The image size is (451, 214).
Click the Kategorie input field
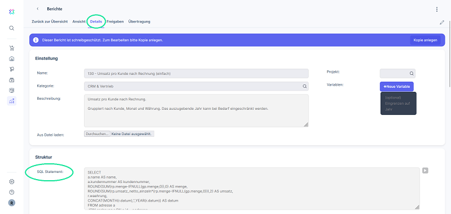(x=196, y=86)
